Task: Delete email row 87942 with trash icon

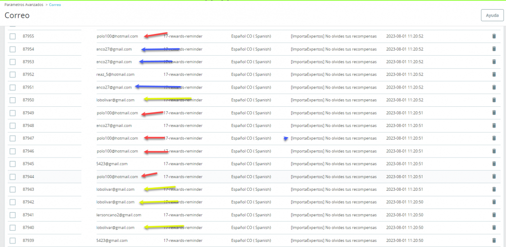Action: 493,202
